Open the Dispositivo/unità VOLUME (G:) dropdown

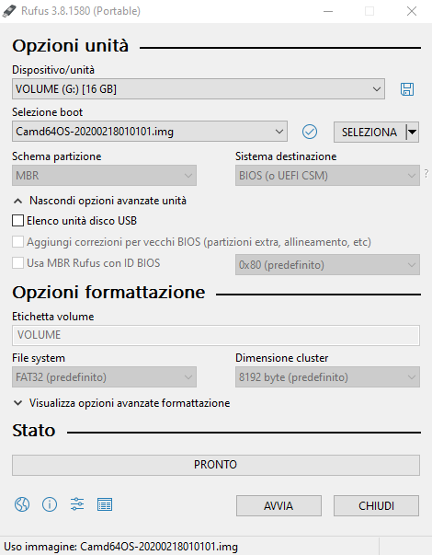pyautogui.click(x=199, y=89)
